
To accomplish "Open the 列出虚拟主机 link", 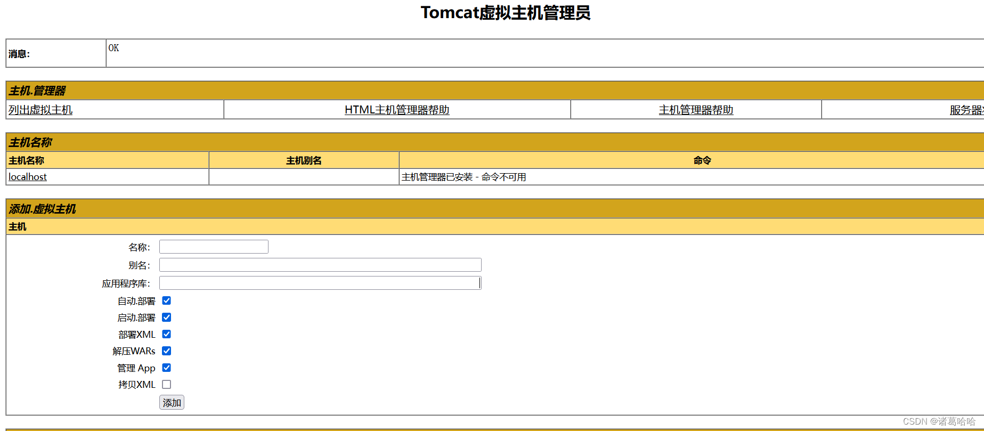I will click(x=40, y=110).
